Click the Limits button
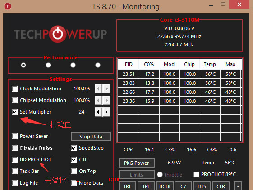Image resolution: width=253 pixels, height=190 pixels. pos(137,175)
